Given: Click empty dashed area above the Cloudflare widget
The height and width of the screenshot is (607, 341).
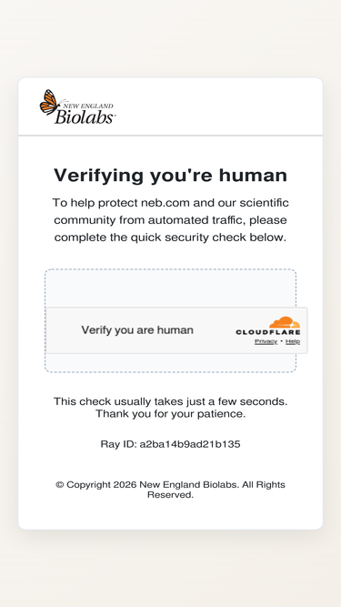Looking at the screenshot, I should 171,288.
